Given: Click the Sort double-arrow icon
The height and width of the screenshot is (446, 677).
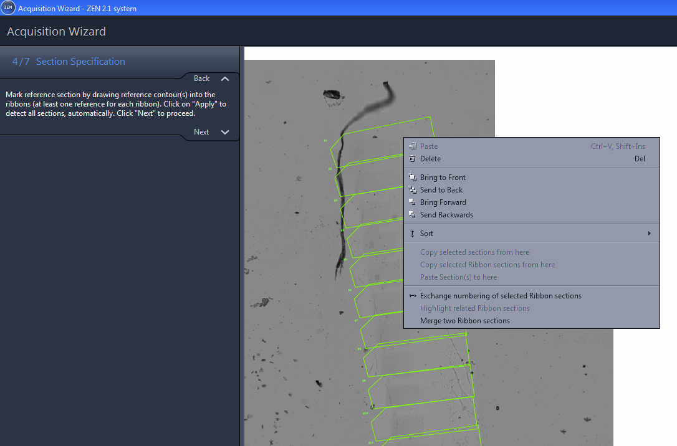Looking at the screenshot, I should 412,233.
